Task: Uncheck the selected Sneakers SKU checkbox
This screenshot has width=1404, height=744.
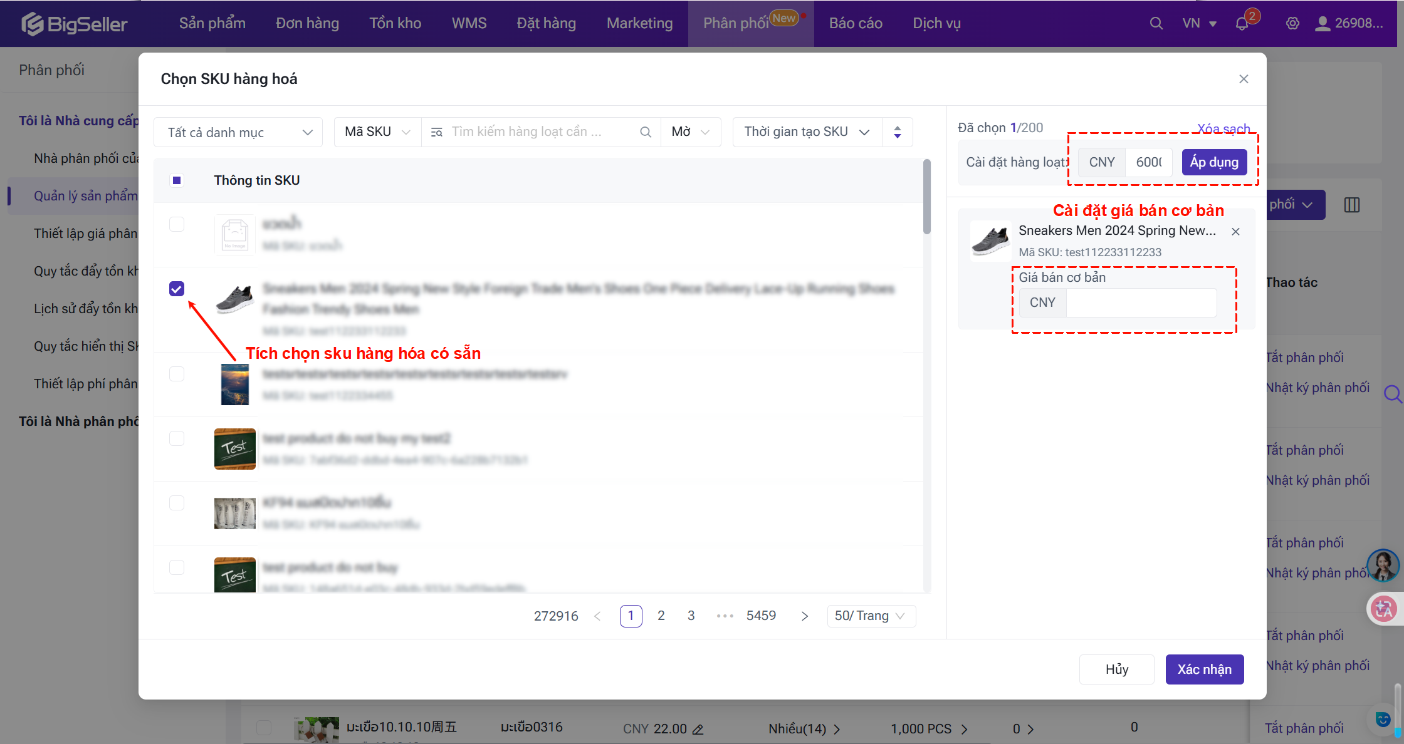Action: tap(177, 289)
